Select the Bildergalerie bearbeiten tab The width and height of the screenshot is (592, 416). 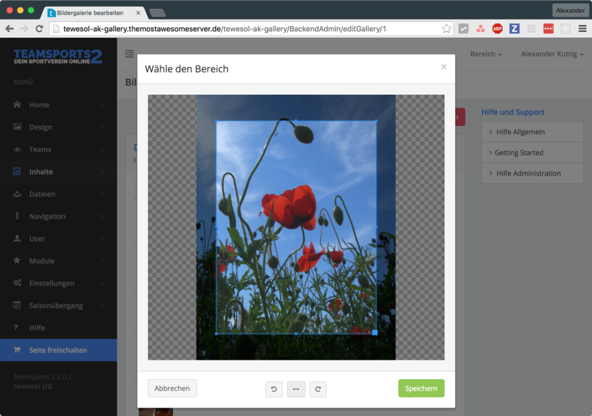click(92, 13)
